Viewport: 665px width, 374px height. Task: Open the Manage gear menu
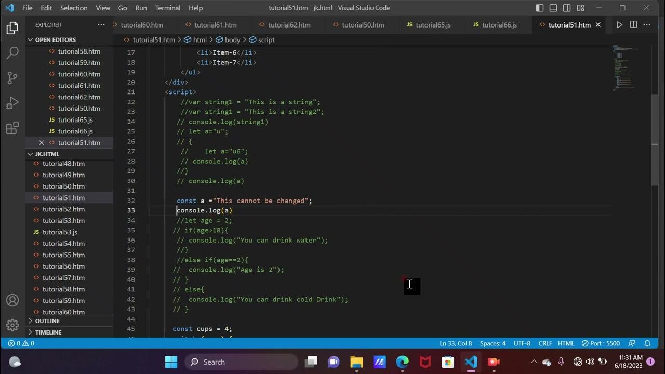point(12,325)
